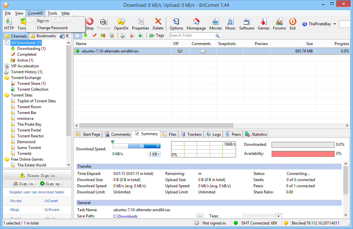This screenshot has width=353, height=229.
Task: Follow the Register user can download faster link
Action: (x=37, y=192)
